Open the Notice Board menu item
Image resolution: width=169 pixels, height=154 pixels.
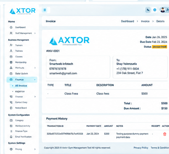(21, 108)
